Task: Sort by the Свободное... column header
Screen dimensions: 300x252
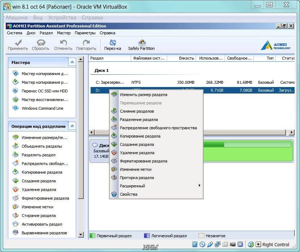Action: [x=239, y=58]
